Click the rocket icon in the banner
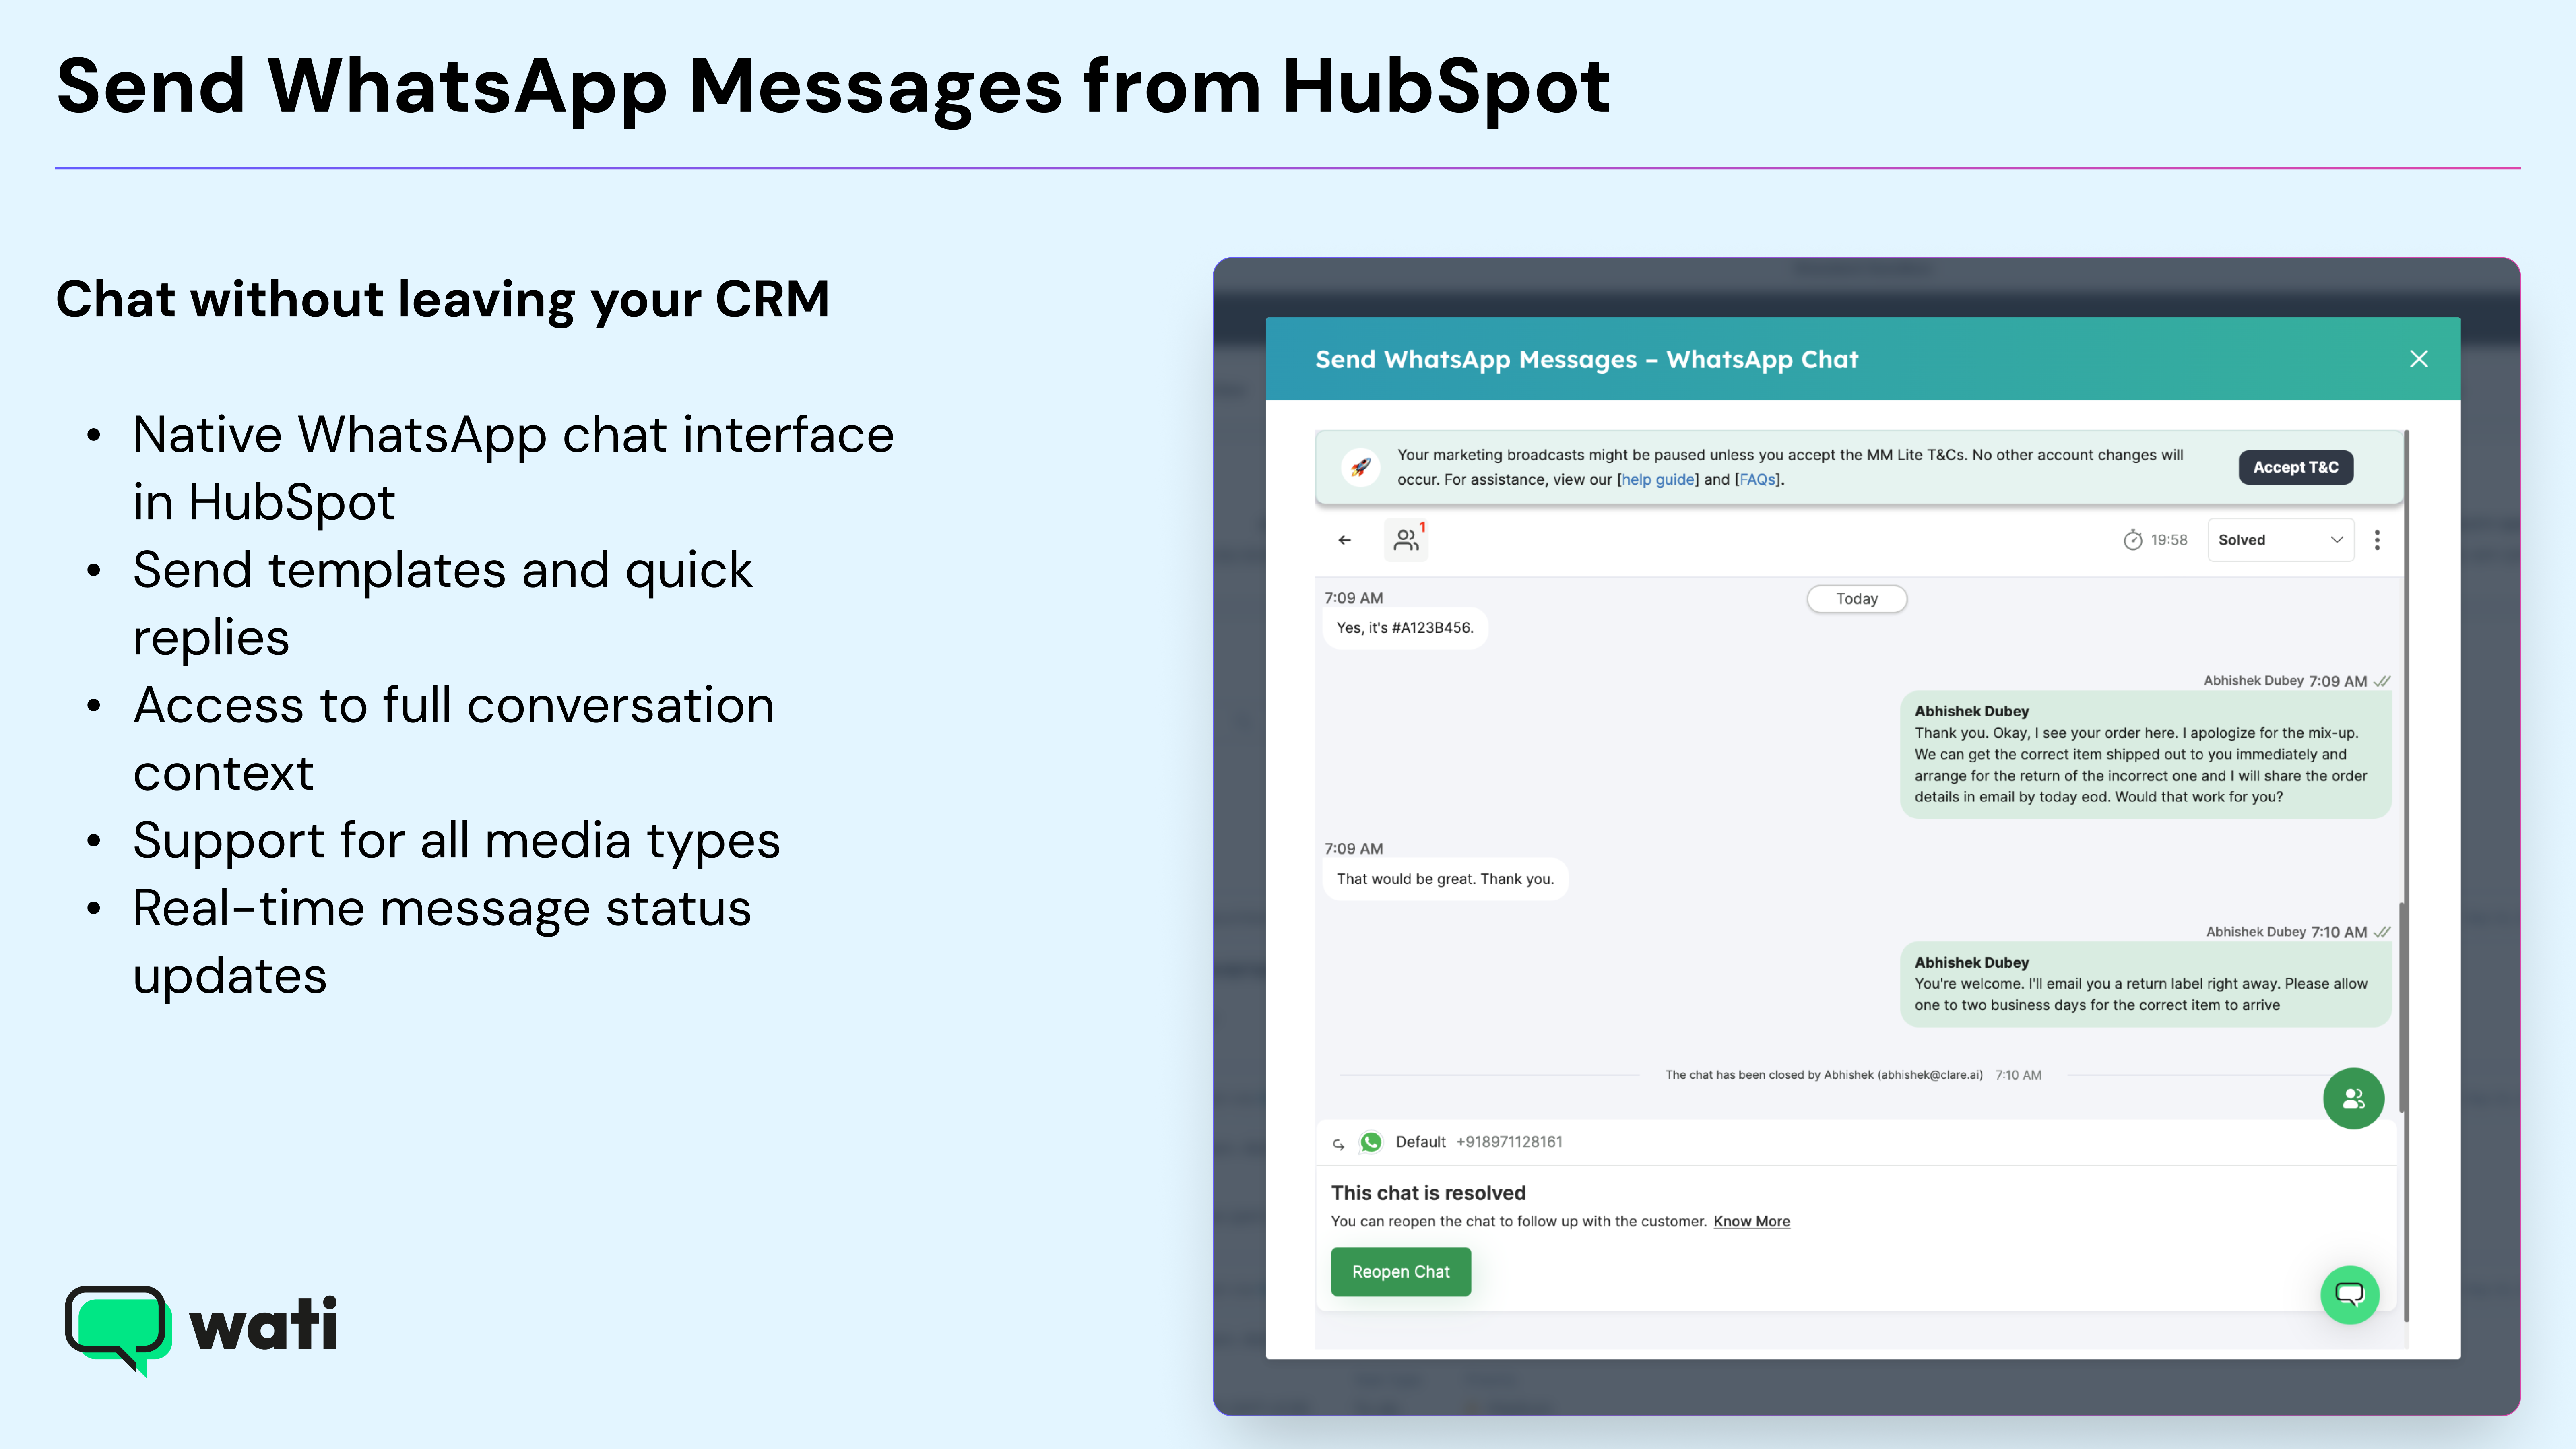 1360,467
